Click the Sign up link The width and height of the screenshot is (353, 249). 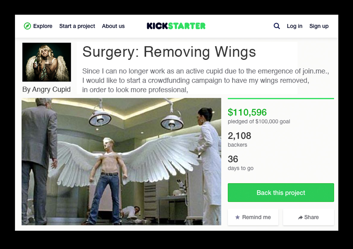319,26
